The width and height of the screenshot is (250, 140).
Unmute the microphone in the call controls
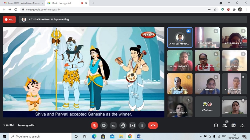click(x=94, y=126)
